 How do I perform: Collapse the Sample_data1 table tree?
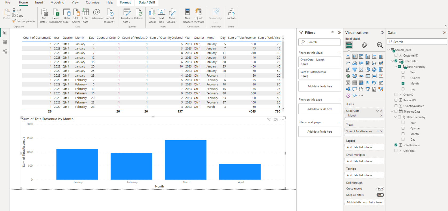coord(389,50)
